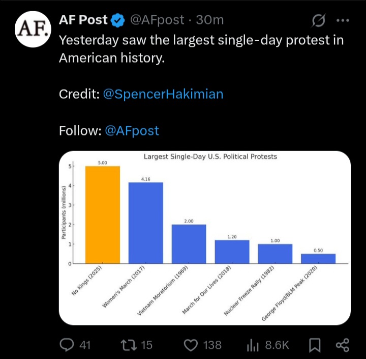Viewport: 366px width, 359px height.
Task: Like the post with the heart icon
Action: click(x=191, y=345)
